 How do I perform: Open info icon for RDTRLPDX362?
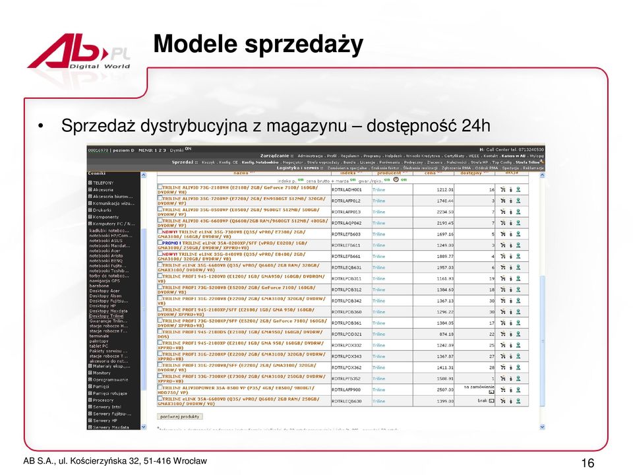tap(510, 367)
